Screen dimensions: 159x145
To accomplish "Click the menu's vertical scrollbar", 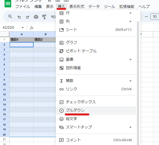I will [x=138, y=83].
